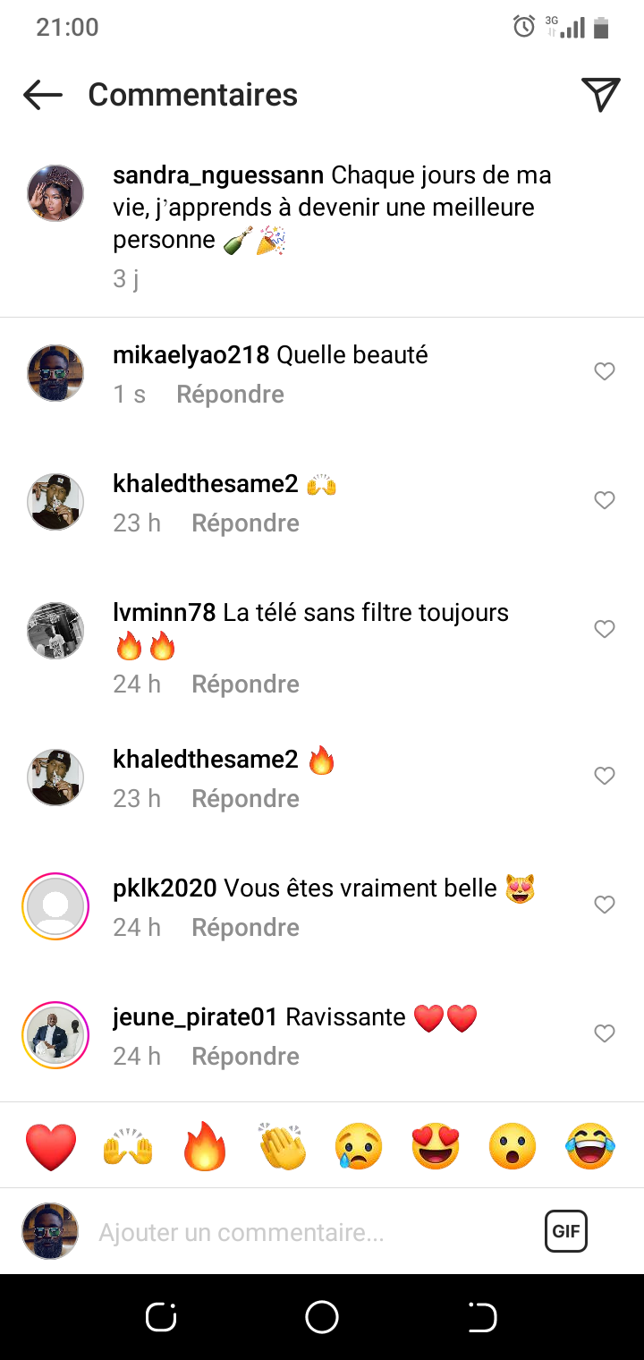
Task: Tap the Android home navigation button
Action: point(322,1317)
